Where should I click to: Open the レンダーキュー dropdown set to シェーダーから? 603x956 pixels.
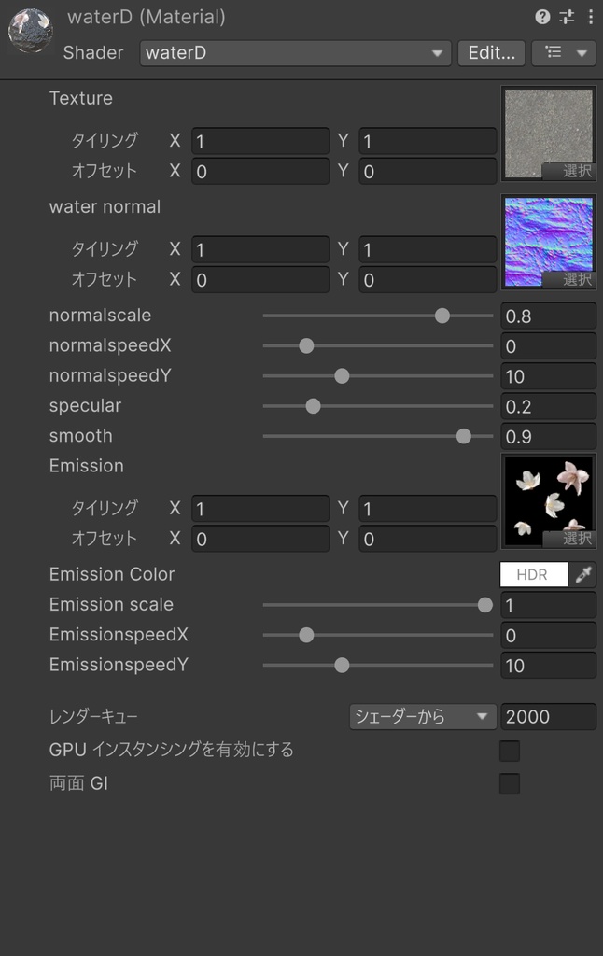click(420, 716)
